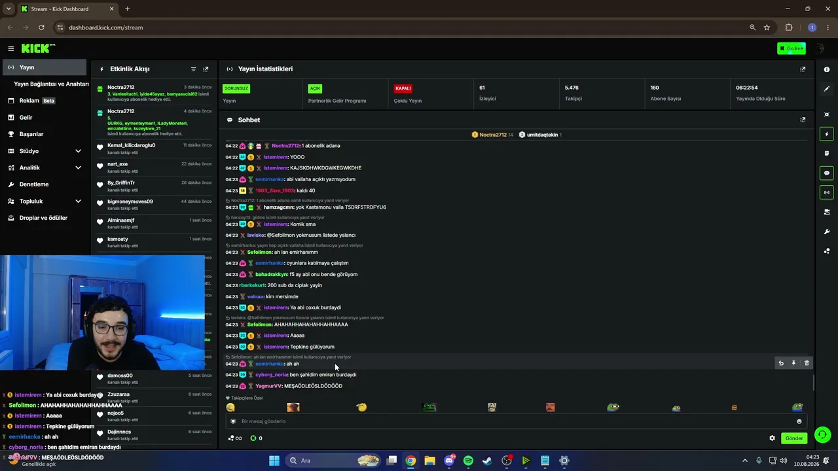Delete the hovered 'ah ah' chat message
838x471 pixels.
(807, 363)
